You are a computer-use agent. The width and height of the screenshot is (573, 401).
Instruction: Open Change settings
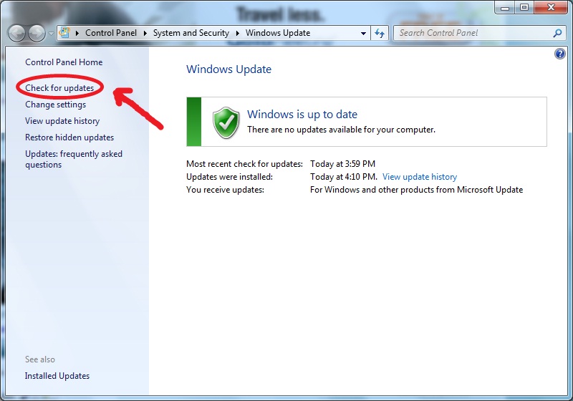pyautogui.click(x=56, y=105)
